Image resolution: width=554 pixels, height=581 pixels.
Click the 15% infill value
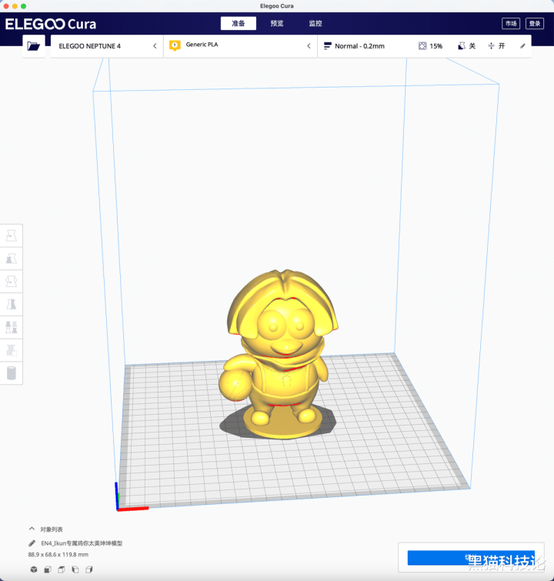(436, 46)
